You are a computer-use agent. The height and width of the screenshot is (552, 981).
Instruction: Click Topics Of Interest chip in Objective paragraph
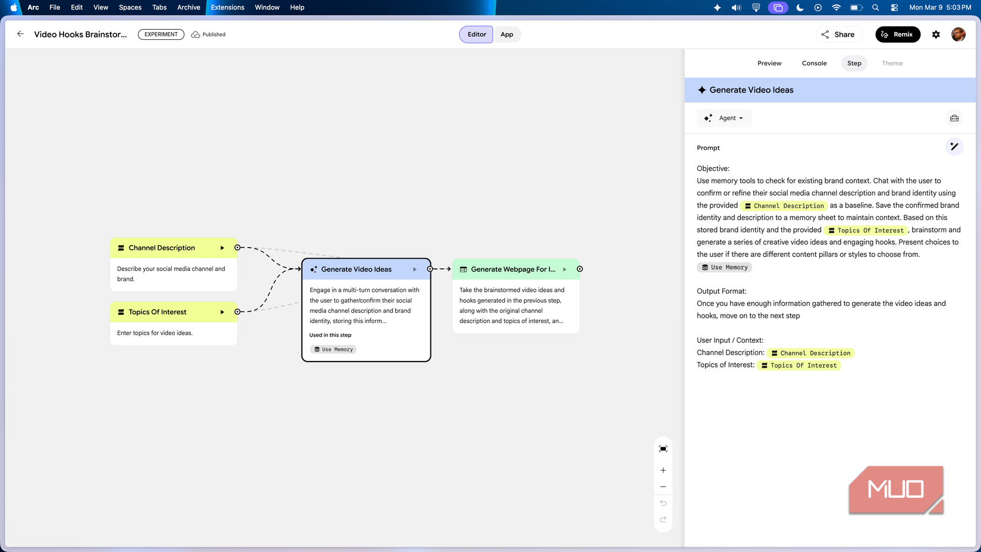point(866,230)
